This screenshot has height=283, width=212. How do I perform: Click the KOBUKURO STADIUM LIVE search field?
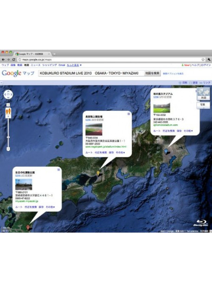pyautogui.click(x=91, y=73)
